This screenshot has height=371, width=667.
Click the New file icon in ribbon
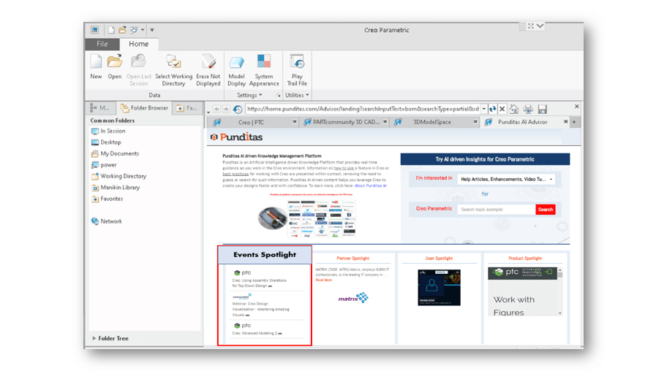96,64
